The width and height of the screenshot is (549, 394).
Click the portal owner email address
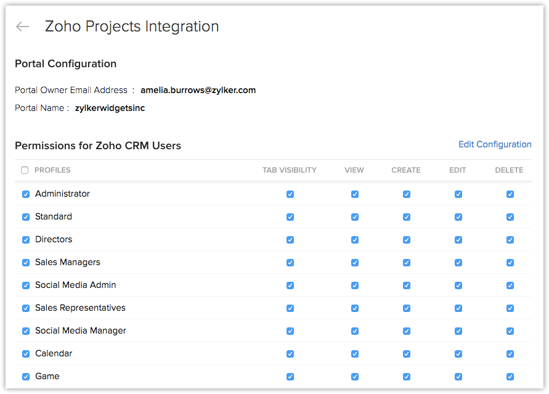click(198, 90)
